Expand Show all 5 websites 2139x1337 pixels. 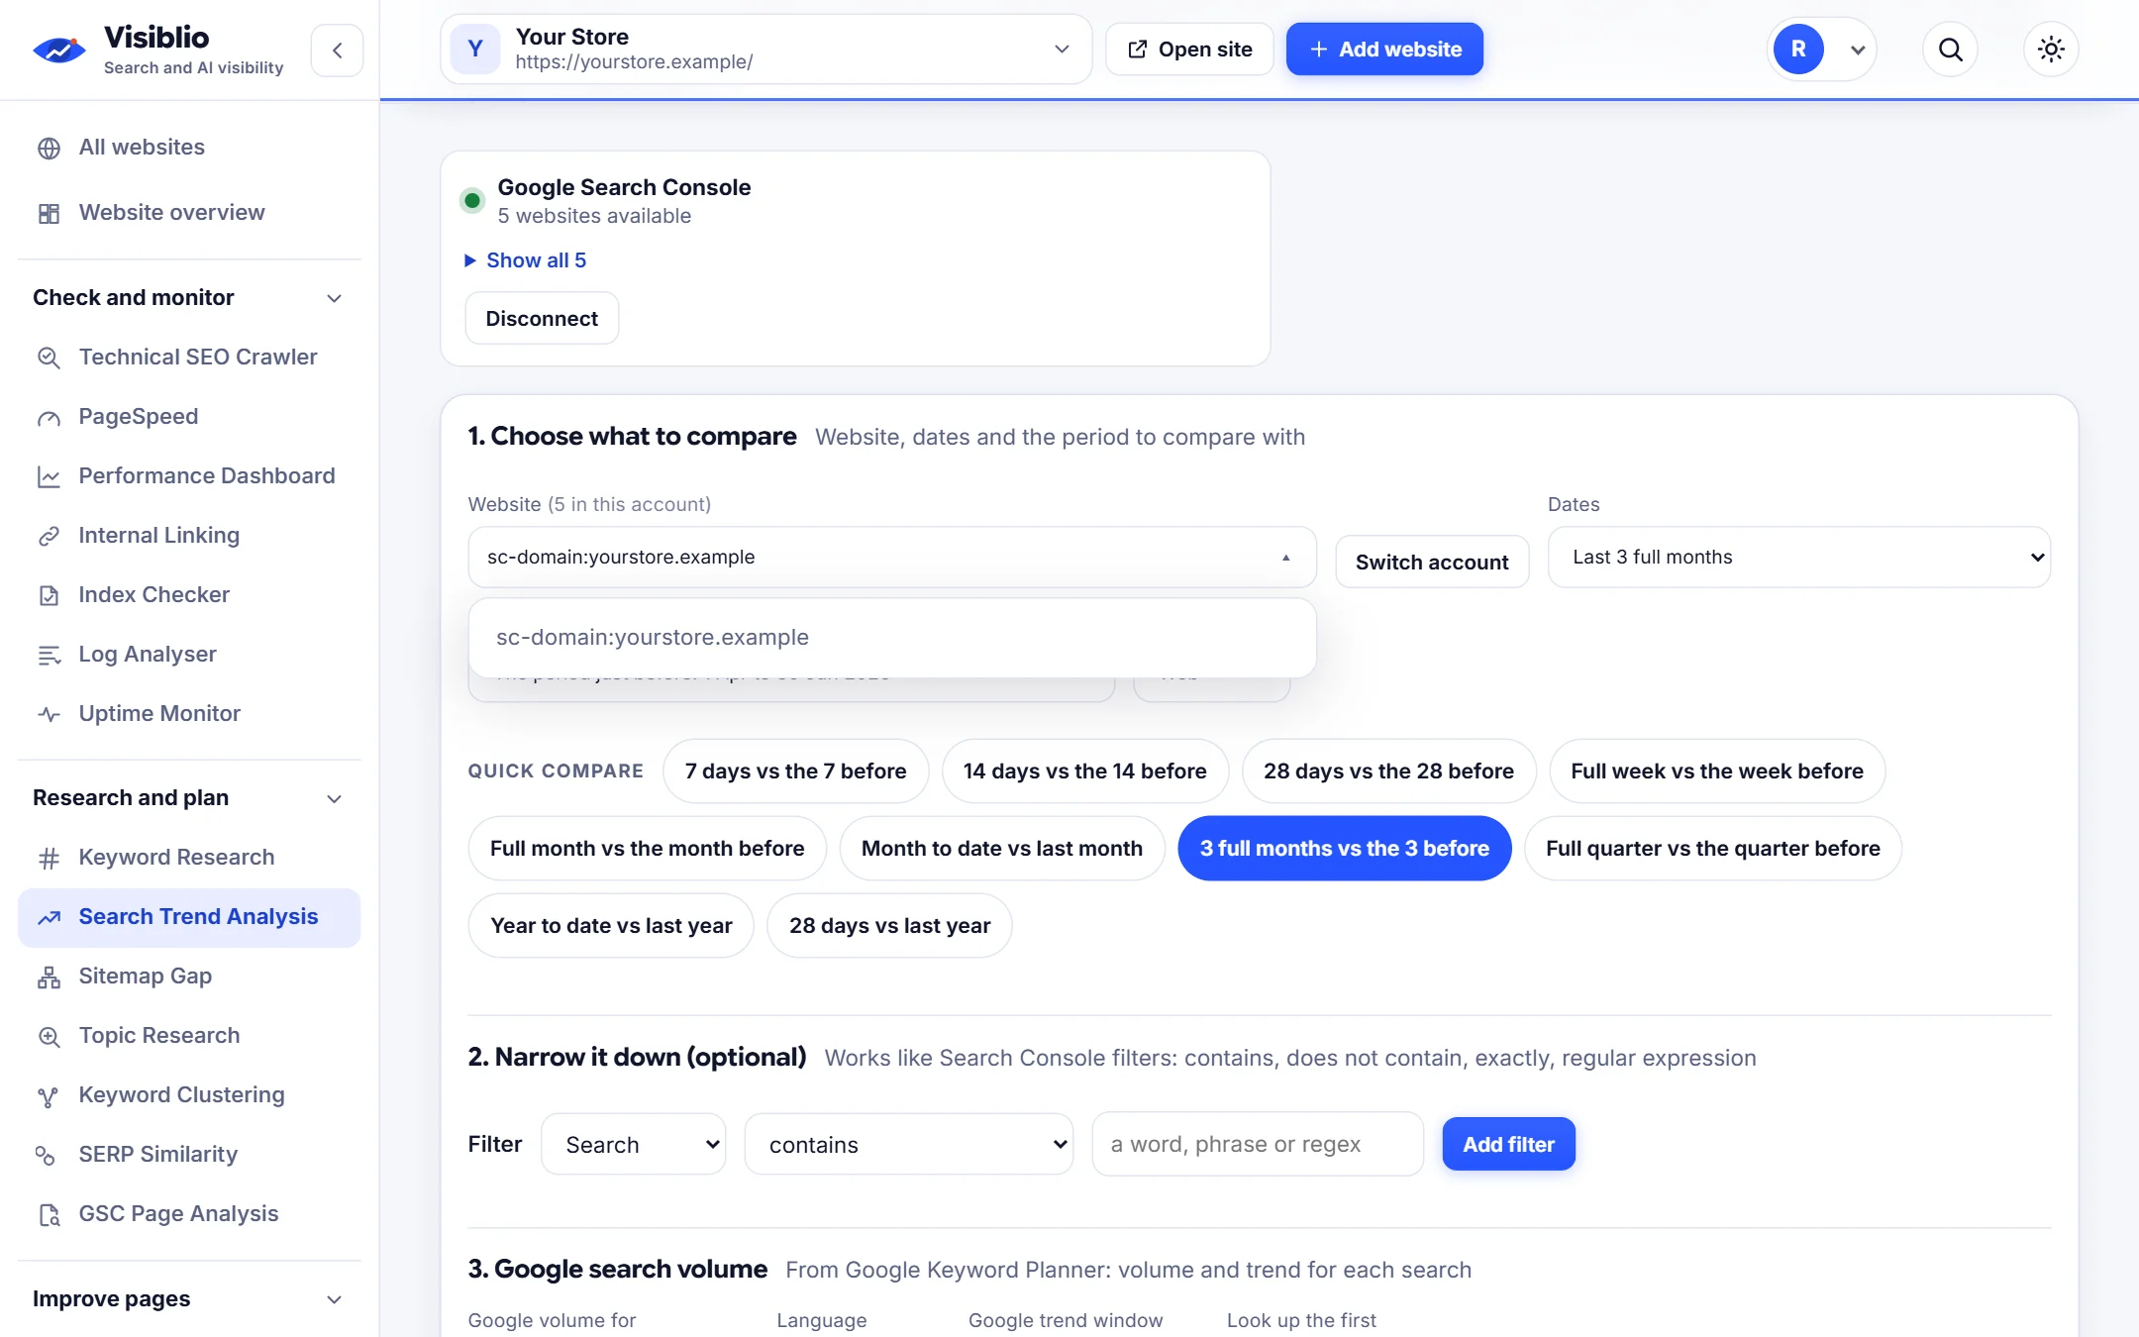point(526,260)
